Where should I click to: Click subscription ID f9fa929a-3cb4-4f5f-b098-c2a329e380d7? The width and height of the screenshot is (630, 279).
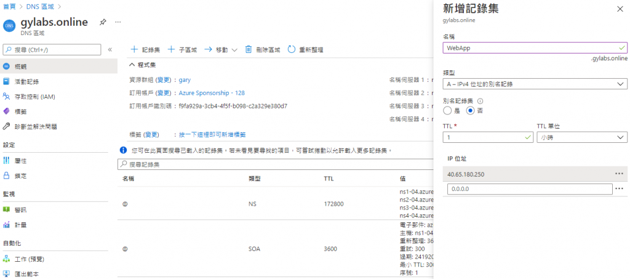pyautogui.click(x=233, y=106)
